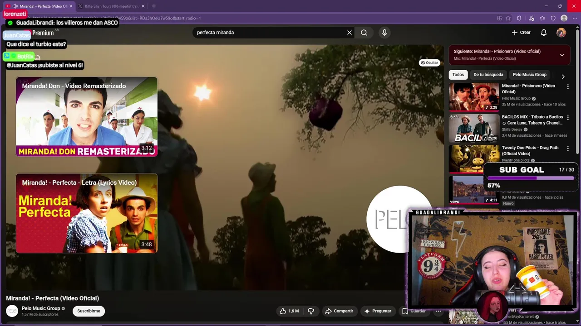Dislike the video with thumbs-down
Viewport: 581px width, 326px height.
click(x=311, y=311)
